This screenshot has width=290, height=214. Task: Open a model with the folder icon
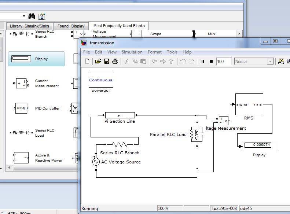click(98, 62)
